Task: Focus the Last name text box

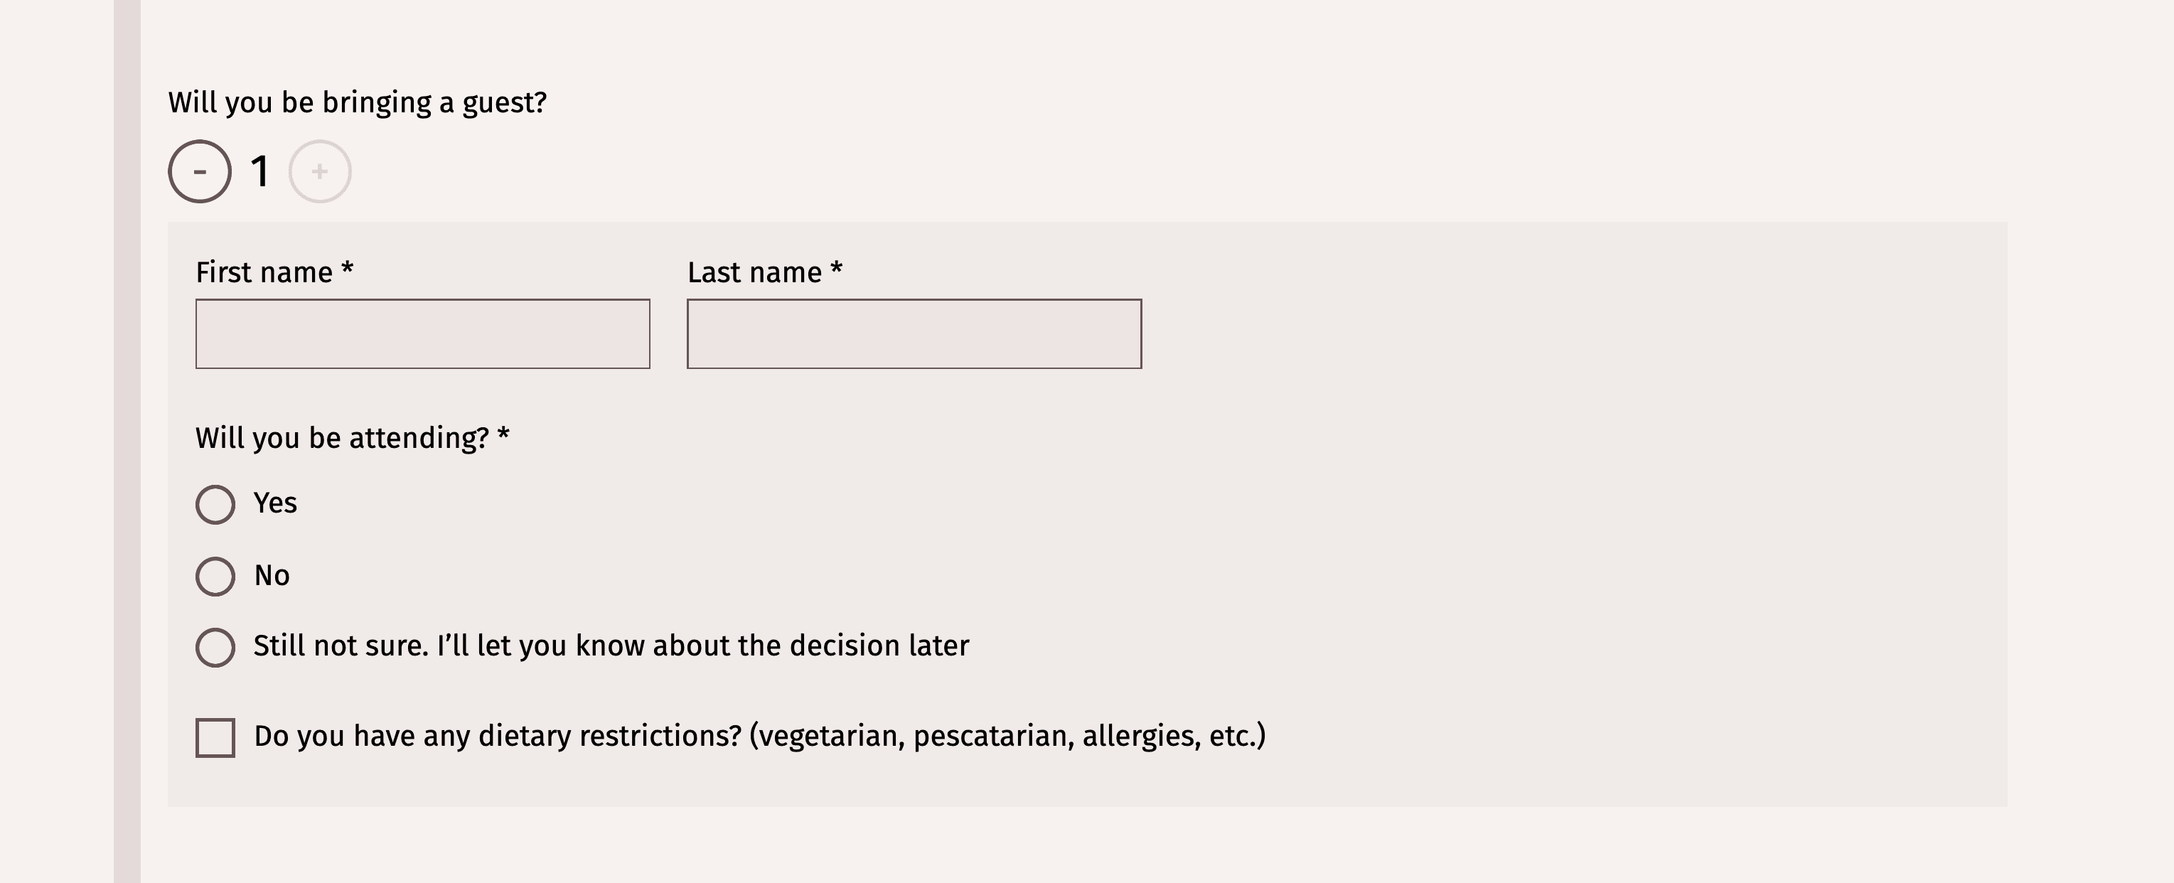Action: [x=914, y=333]
